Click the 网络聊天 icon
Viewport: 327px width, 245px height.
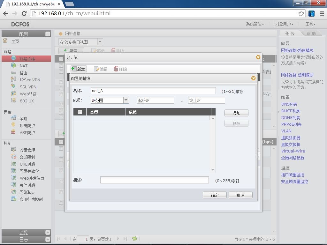pyautogui.click(x=13, y=192)
